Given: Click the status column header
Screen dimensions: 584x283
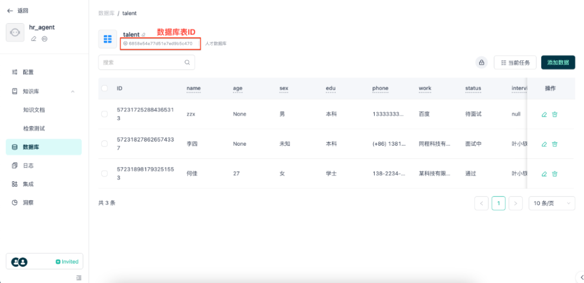Looking at the screenshot, I should pyautogui.click(x=473, y=89).
